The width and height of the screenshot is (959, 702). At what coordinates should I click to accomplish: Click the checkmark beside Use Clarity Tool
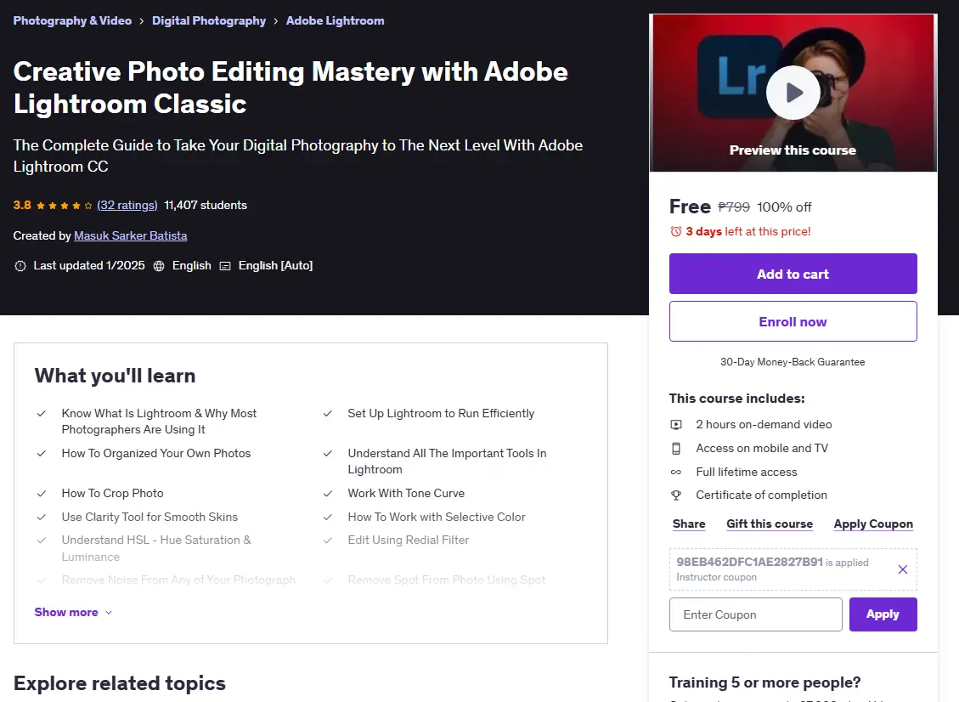point(42,518)
